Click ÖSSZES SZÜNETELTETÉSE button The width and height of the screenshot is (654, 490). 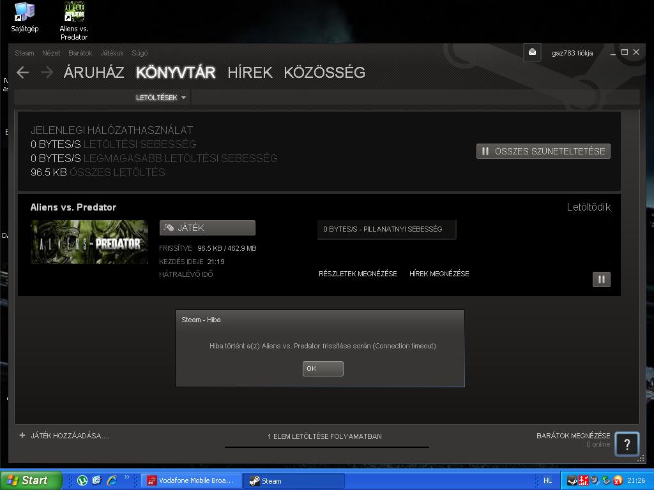(543, 151)
